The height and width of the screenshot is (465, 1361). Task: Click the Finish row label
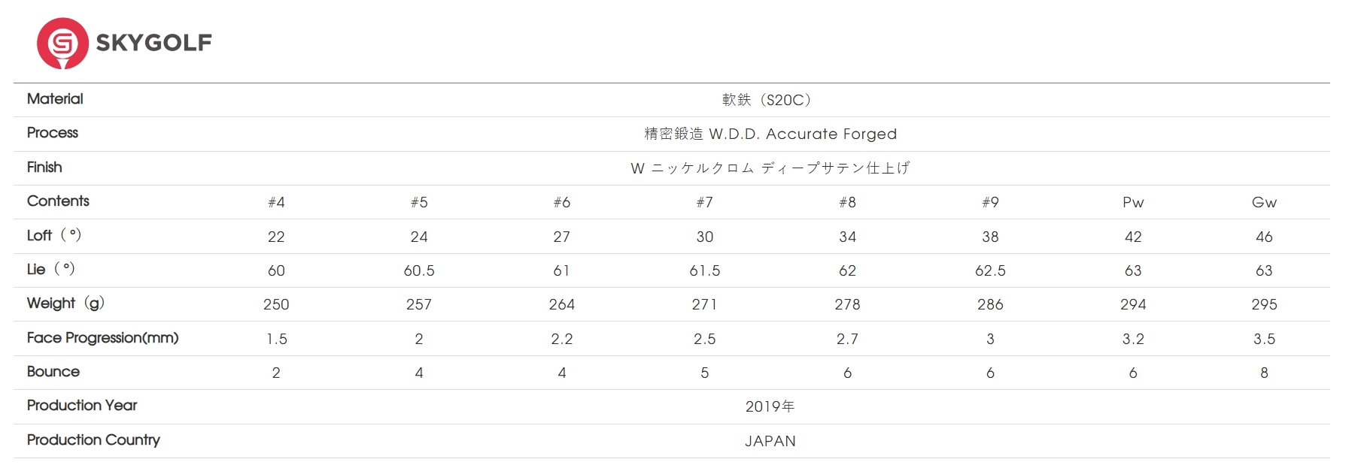pos(44,168)
